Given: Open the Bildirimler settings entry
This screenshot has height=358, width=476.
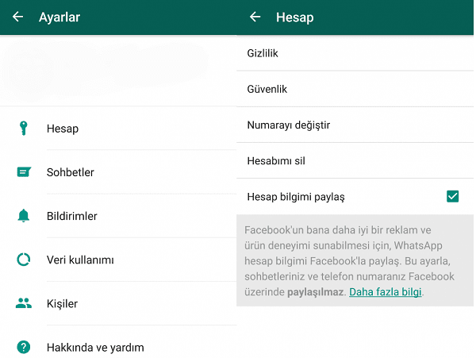Looking at the screenshot, I should 118,216.
